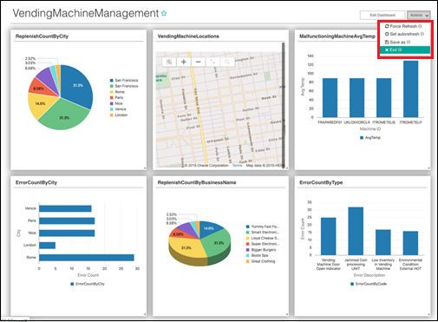Click the Edit Dashboard button

click(x=382, y=15)
